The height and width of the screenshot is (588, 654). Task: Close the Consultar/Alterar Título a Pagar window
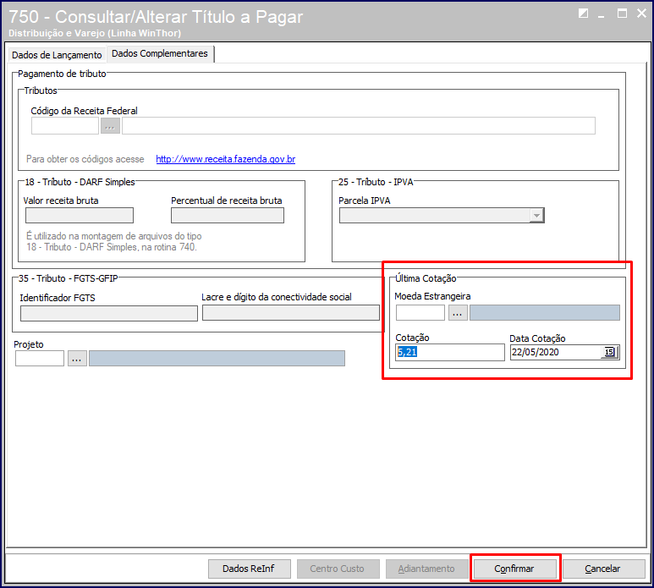tap(641, 14)
